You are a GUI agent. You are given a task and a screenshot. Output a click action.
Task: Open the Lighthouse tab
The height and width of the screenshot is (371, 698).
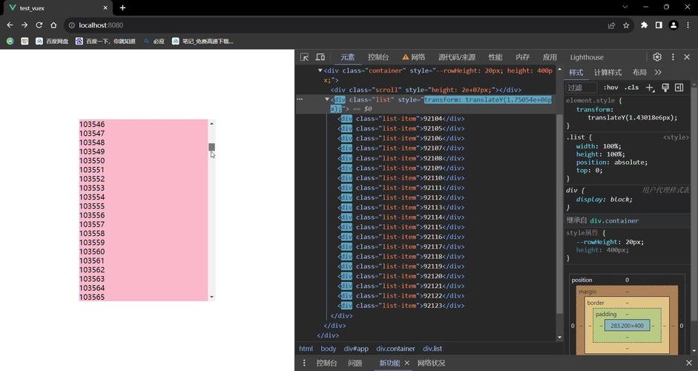[587, 57]
